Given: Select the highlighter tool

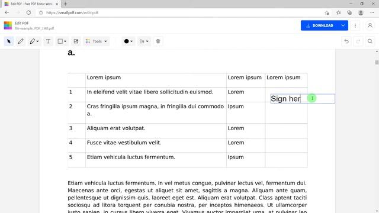Looking at the screenshot, I should (x=32, y=41).
